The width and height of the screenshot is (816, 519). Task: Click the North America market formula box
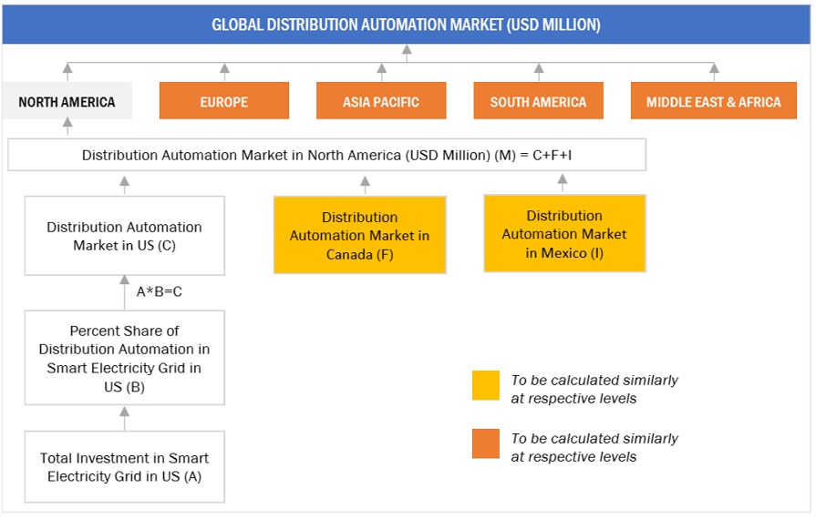pos(326,155)
